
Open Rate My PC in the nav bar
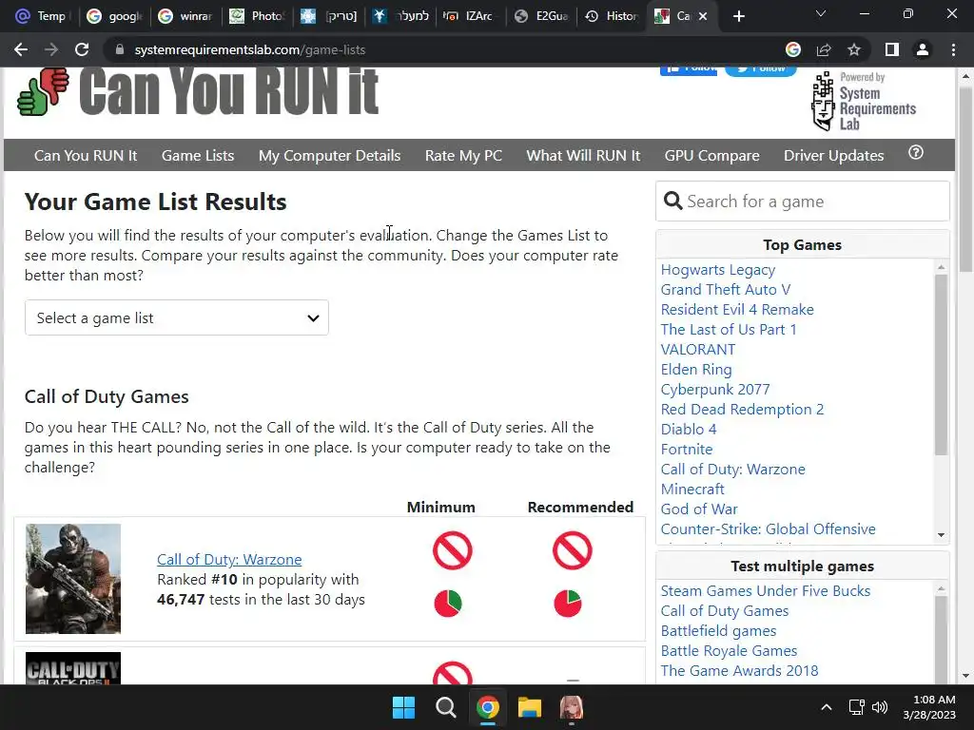point(463,155)
